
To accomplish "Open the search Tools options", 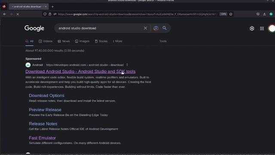I will [163, 41].
